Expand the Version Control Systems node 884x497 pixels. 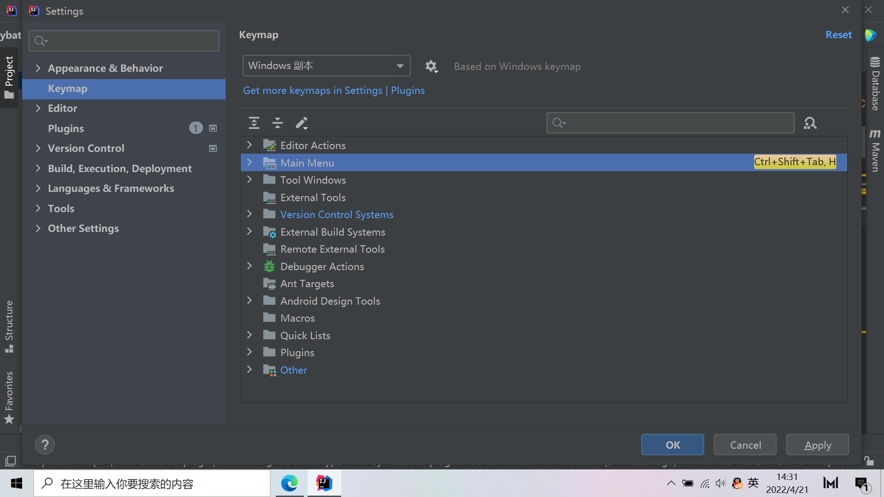coord(250,214)
